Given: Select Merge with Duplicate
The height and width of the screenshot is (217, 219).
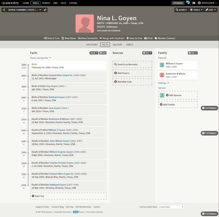Looking at the screenshot, I should pyautogui.click(x=112, y=38).
